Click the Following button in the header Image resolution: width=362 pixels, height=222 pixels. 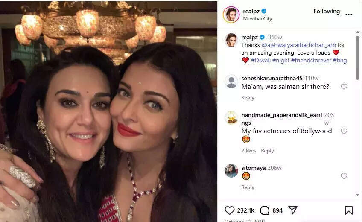pyautogui.click(x=327, y=12)
